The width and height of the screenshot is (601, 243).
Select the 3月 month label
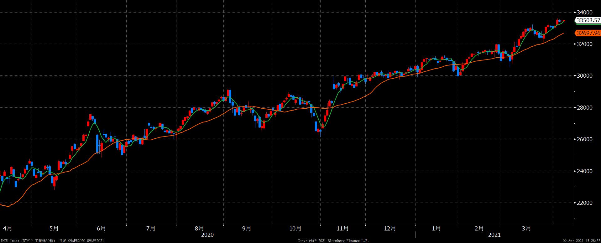click(526, 228)
